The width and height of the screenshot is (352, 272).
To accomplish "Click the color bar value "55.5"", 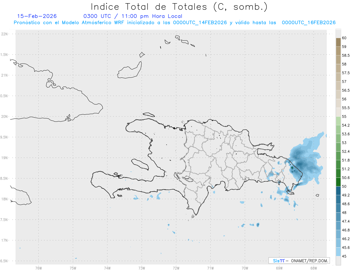I will 346,108.
